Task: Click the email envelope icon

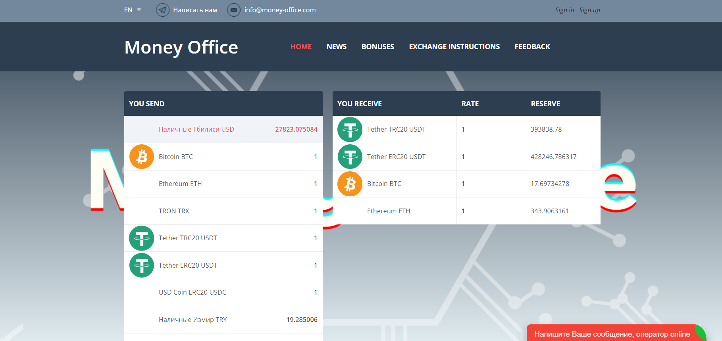Action: tap(234, 10)
